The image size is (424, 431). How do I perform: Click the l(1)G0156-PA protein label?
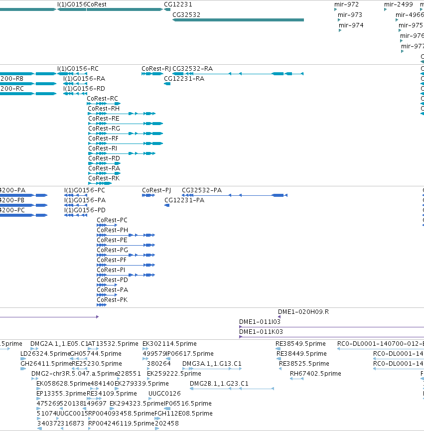coord(85,200)
